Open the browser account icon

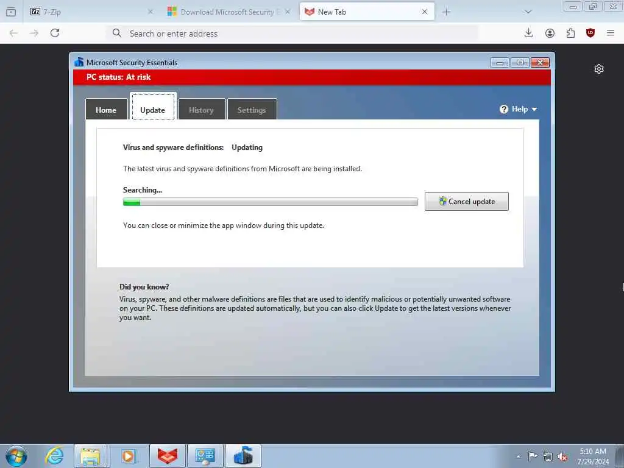click(x=550, y=34)
